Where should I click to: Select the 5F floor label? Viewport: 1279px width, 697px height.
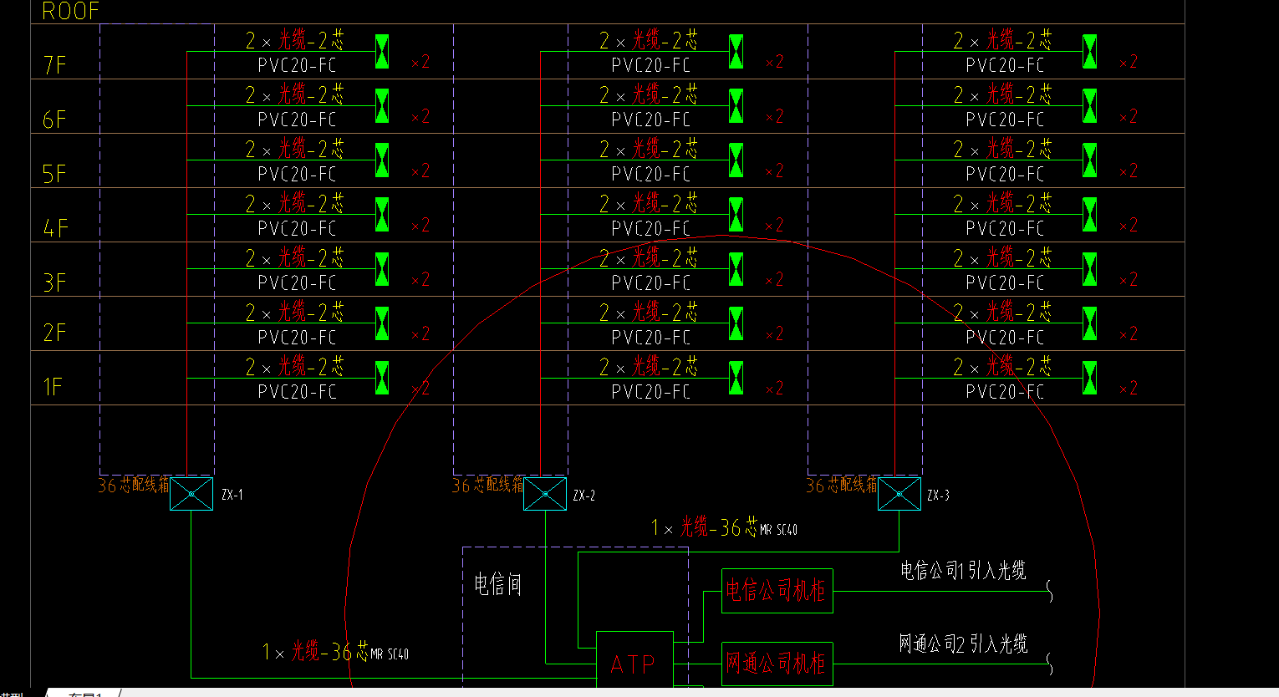[x=54, y=175]
